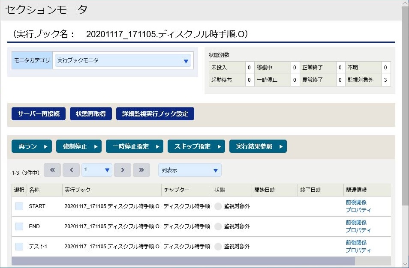The image size is (409, 268).
Task: Click status circle icon in END row
Action: click(218, 226)
